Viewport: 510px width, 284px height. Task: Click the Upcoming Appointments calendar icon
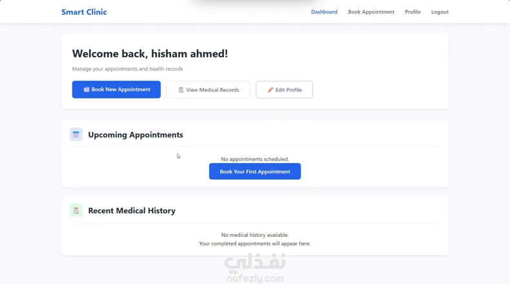(x=76, y=135)
